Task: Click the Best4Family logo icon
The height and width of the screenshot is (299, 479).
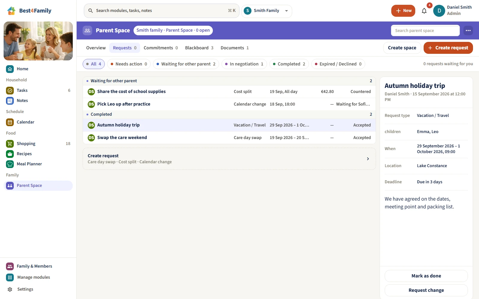Action: [11, 11]
